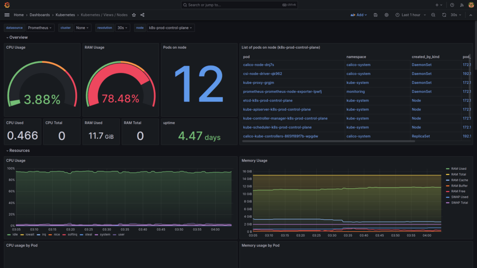The image size is (477, 268).
Task: Open the resolution 30s dropdown
Action: (122, 28)
